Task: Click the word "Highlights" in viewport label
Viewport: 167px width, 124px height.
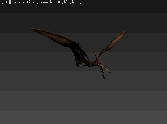Action: pos(68,2)
